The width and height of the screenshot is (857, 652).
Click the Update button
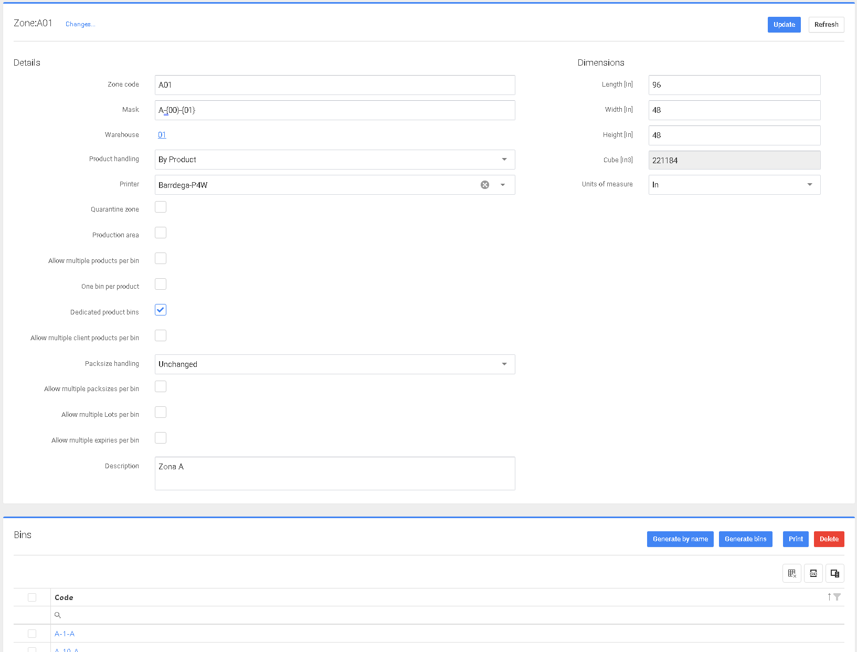coord(784,25)
